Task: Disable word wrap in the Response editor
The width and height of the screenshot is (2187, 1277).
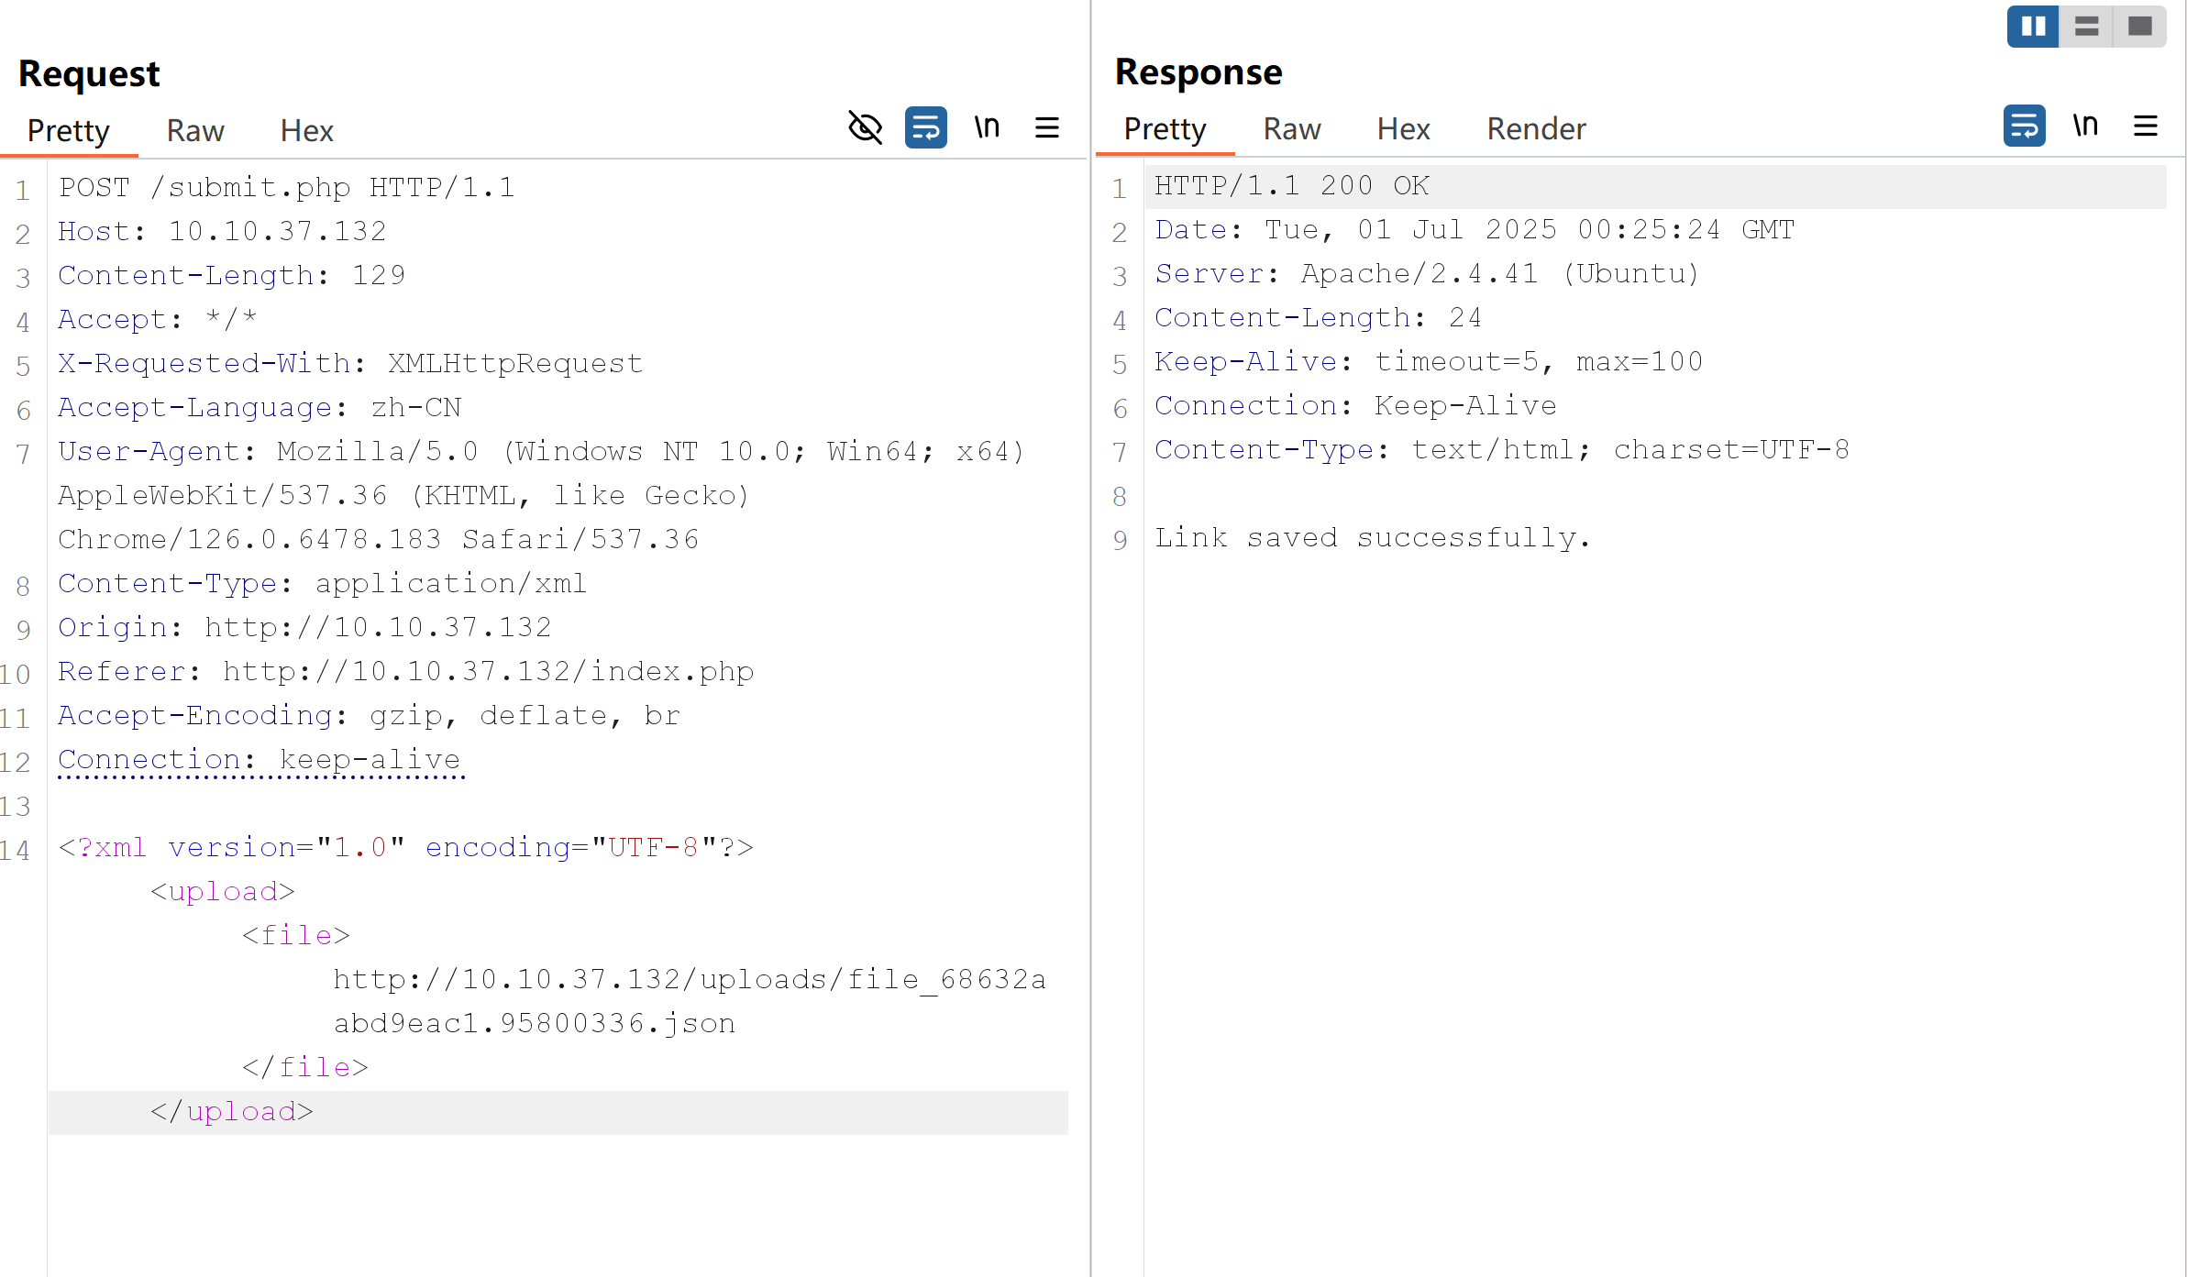Action: pos(2024,126)
